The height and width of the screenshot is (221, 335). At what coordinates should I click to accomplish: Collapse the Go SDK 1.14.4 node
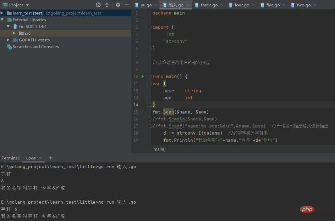coord(8,27)
